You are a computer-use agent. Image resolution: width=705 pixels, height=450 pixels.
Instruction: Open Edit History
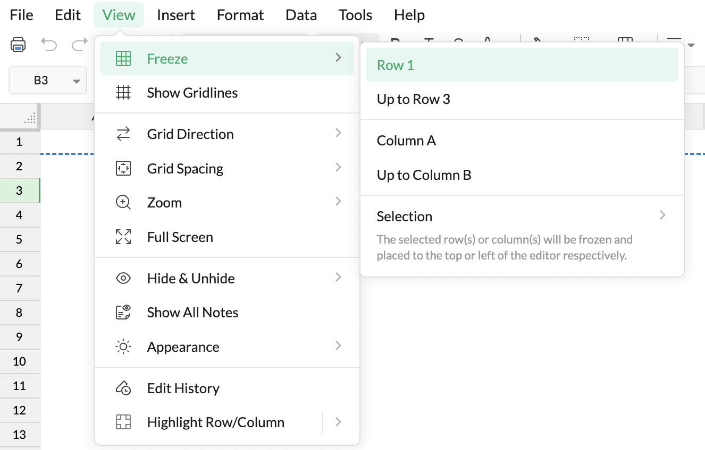click(x=227, y=388)
